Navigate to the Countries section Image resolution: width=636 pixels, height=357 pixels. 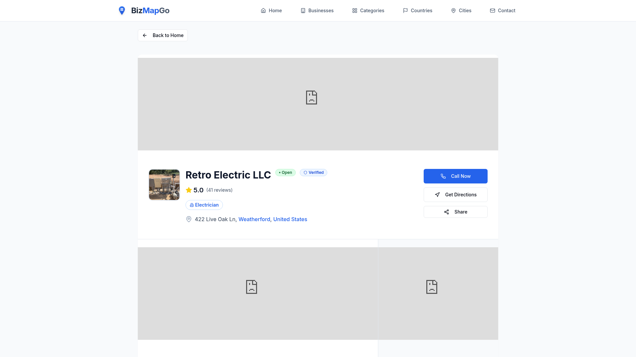417,11
